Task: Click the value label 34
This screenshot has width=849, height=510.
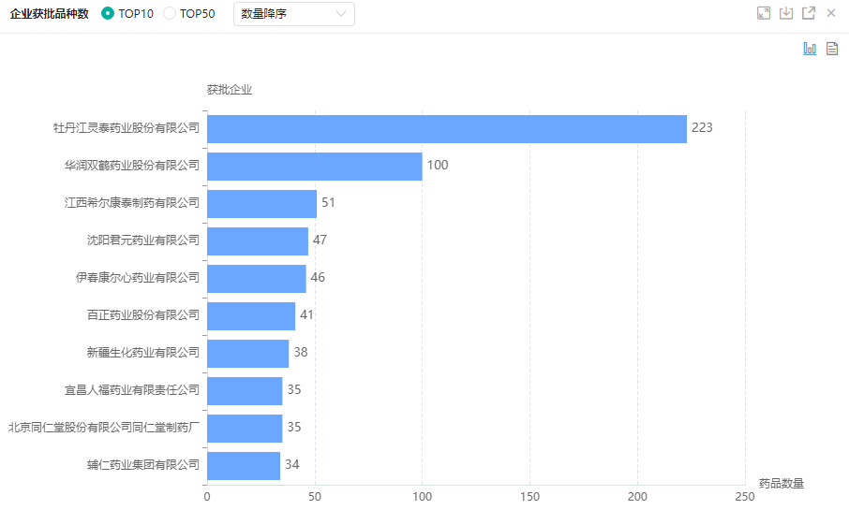Action: point(292,464)
